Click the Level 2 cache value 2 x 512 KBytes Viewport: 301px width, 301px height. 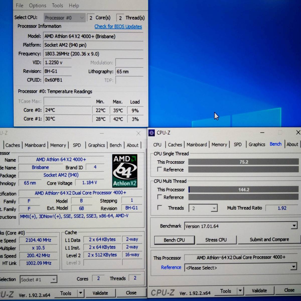[102, 255]
